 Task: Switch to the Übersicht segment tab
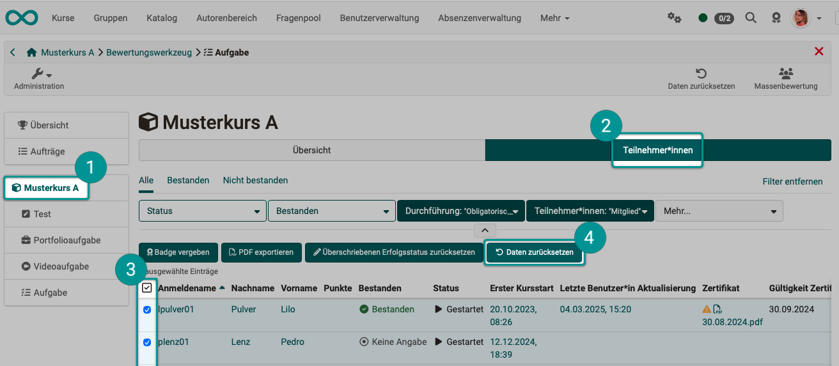pyautogui.click(x=311, y=150)
